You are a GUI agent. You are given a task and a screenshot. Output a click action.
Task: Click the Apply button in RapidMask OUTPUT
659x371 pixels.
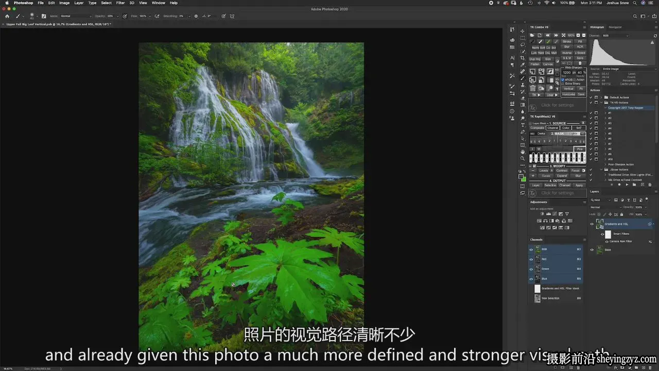[579, 185]
